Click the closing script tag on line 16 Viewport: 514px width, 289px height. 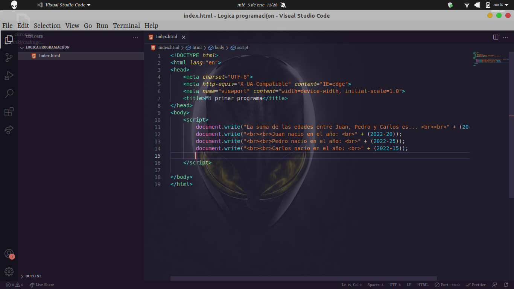[197, 163]
